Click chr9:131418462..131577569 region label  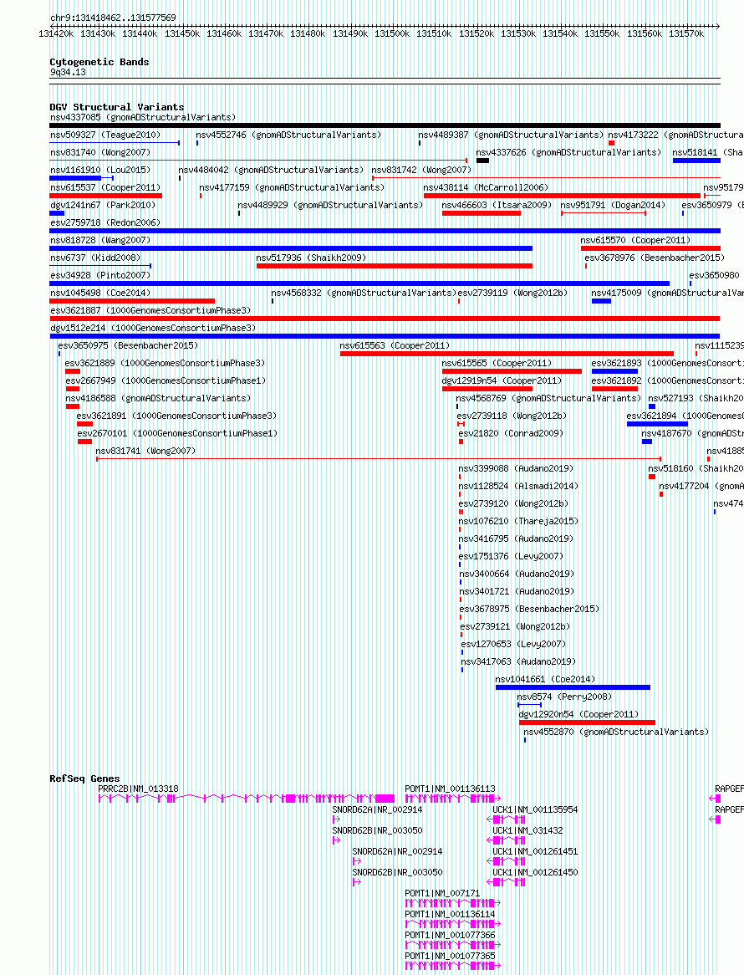[113, 18]
